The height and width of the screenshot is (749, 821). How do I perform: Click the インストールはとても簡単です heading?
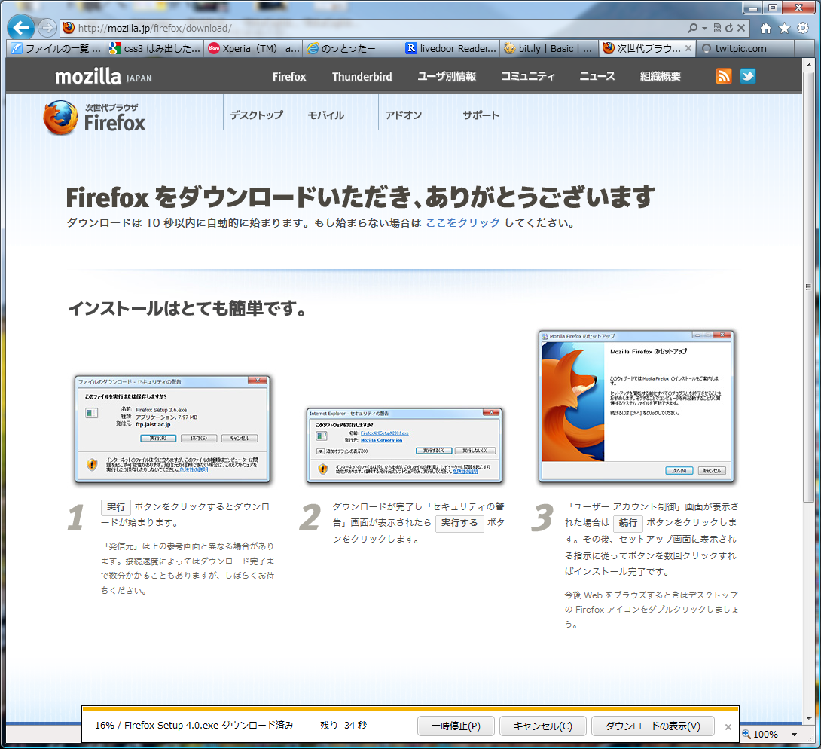point(188,308)
